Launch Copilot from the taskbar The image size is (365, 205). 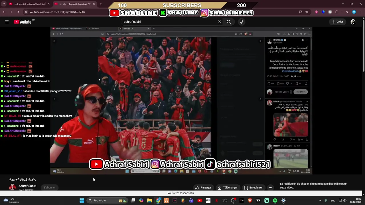click(141, 200)
